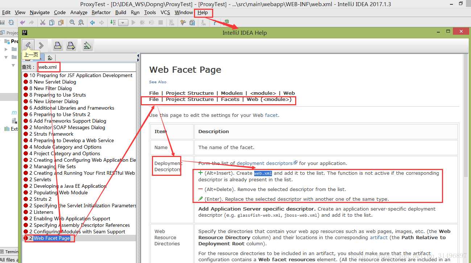
Task: Click the Paste clipboard icon
Action: pos(61,22)
